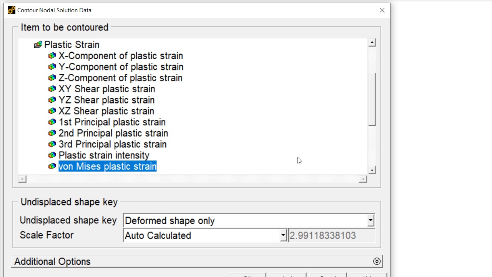Choose 3rd Principal plastic strain
Viewport: 492px width, 277px height.
(112, 144)
